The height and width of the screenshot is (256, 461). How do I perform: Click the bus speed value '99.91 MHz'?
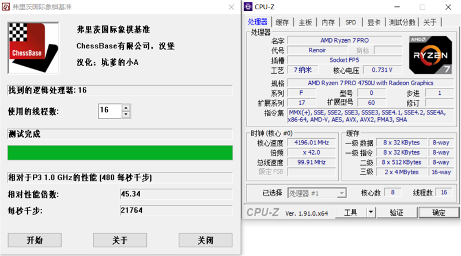click(x=312, y=162)
